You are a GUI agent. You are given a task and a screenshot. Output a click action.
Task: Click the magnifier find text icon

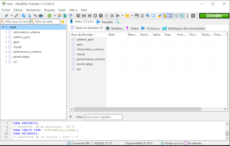148,16
